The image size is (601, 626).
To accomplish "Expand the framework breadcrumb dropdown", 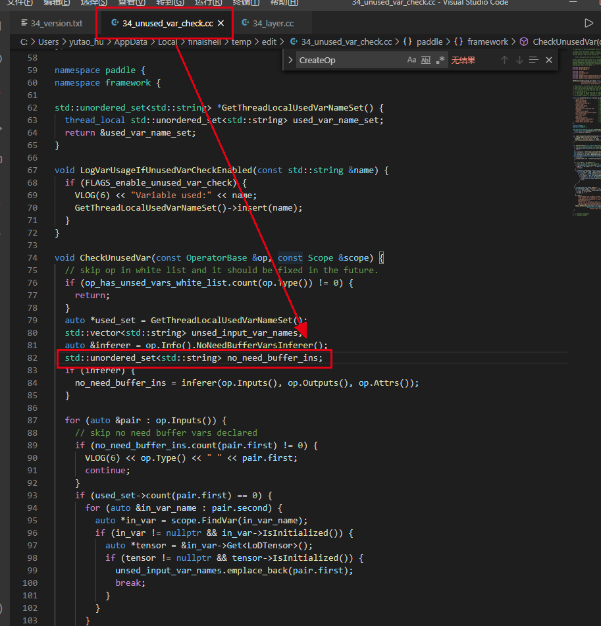I will pyautogui.click(x=488, y=41).
